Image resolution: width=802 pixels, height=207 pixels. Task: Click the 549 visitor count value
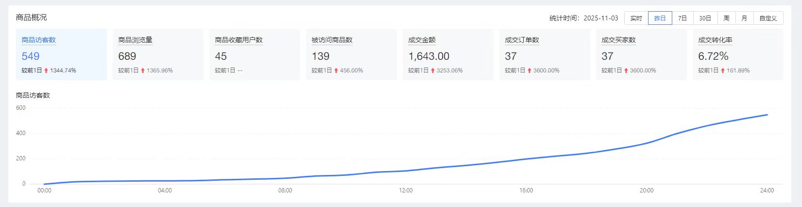pyautogui.click(x=31, y=56)
